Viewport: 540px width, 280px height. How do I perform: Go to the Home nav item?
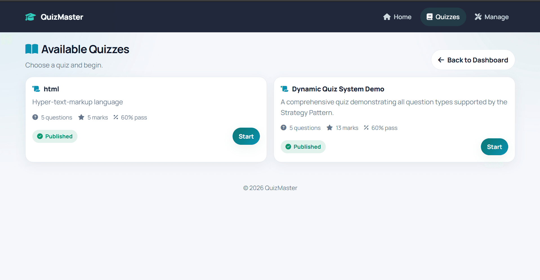397,17
